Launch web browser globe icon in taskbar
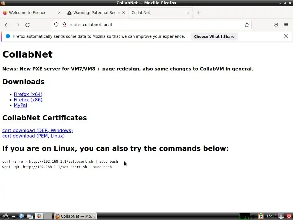Image resolution: width=293 pixels, height=220 pixels. (21, 216)
